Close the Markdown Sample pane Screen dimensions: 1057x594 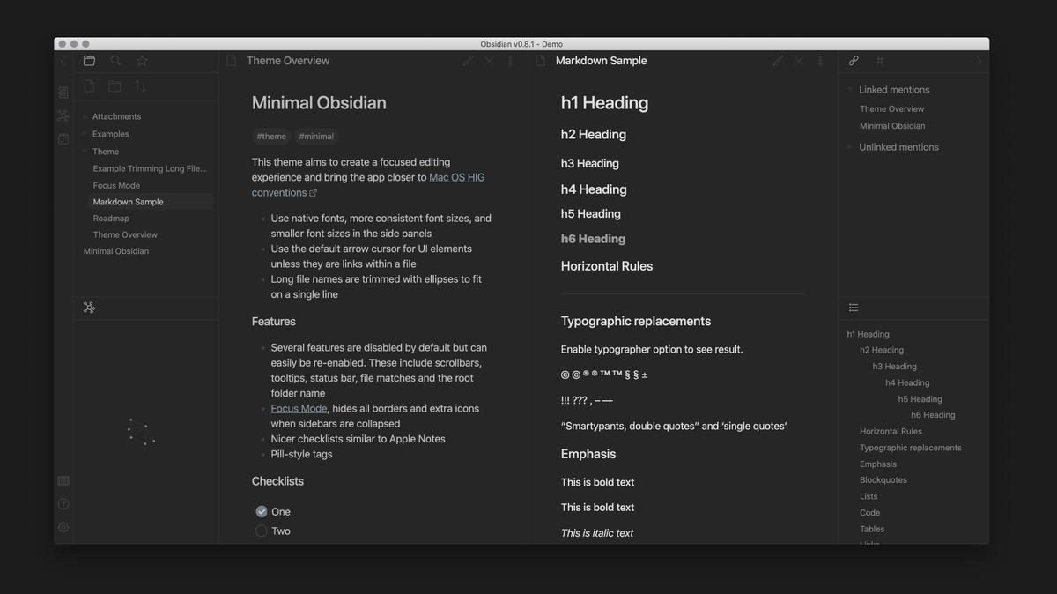(x=799, y=61)
